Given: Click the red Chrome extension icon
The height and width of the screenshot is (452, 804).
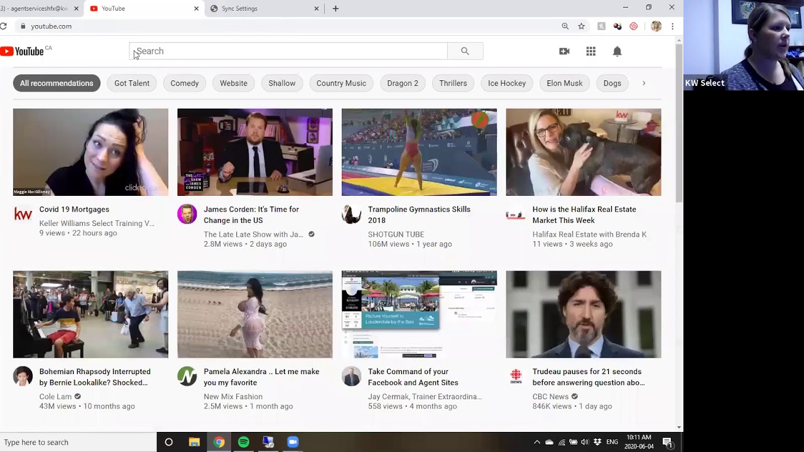Looking at the screenshot, I should 634,26.
